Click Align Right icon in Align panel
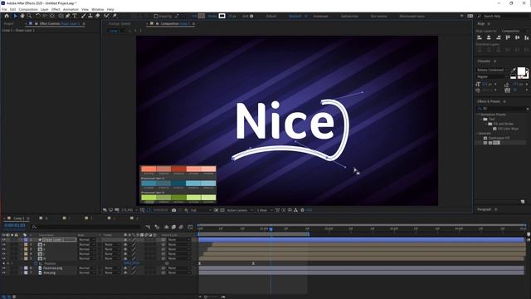 click(x=498, y=37)
